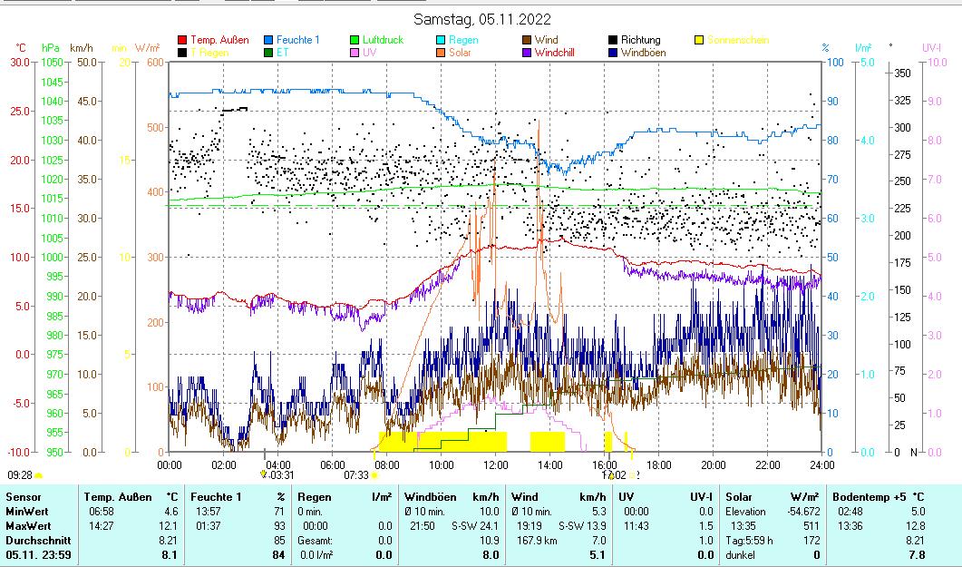This screenshot has height=567, width=962.
Task: Click the maximum temperature value 12.1
Action: (168, 526)
